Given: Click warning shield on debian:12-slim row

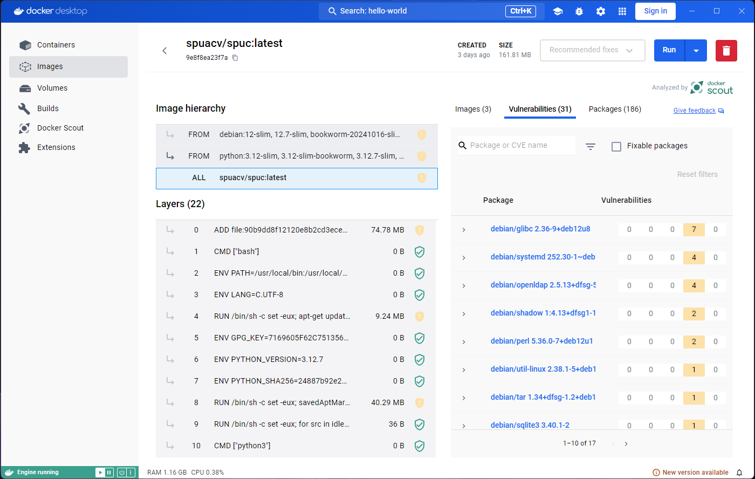Looking at the screenshot, I should pyautogui.click(x=422, y=134).
